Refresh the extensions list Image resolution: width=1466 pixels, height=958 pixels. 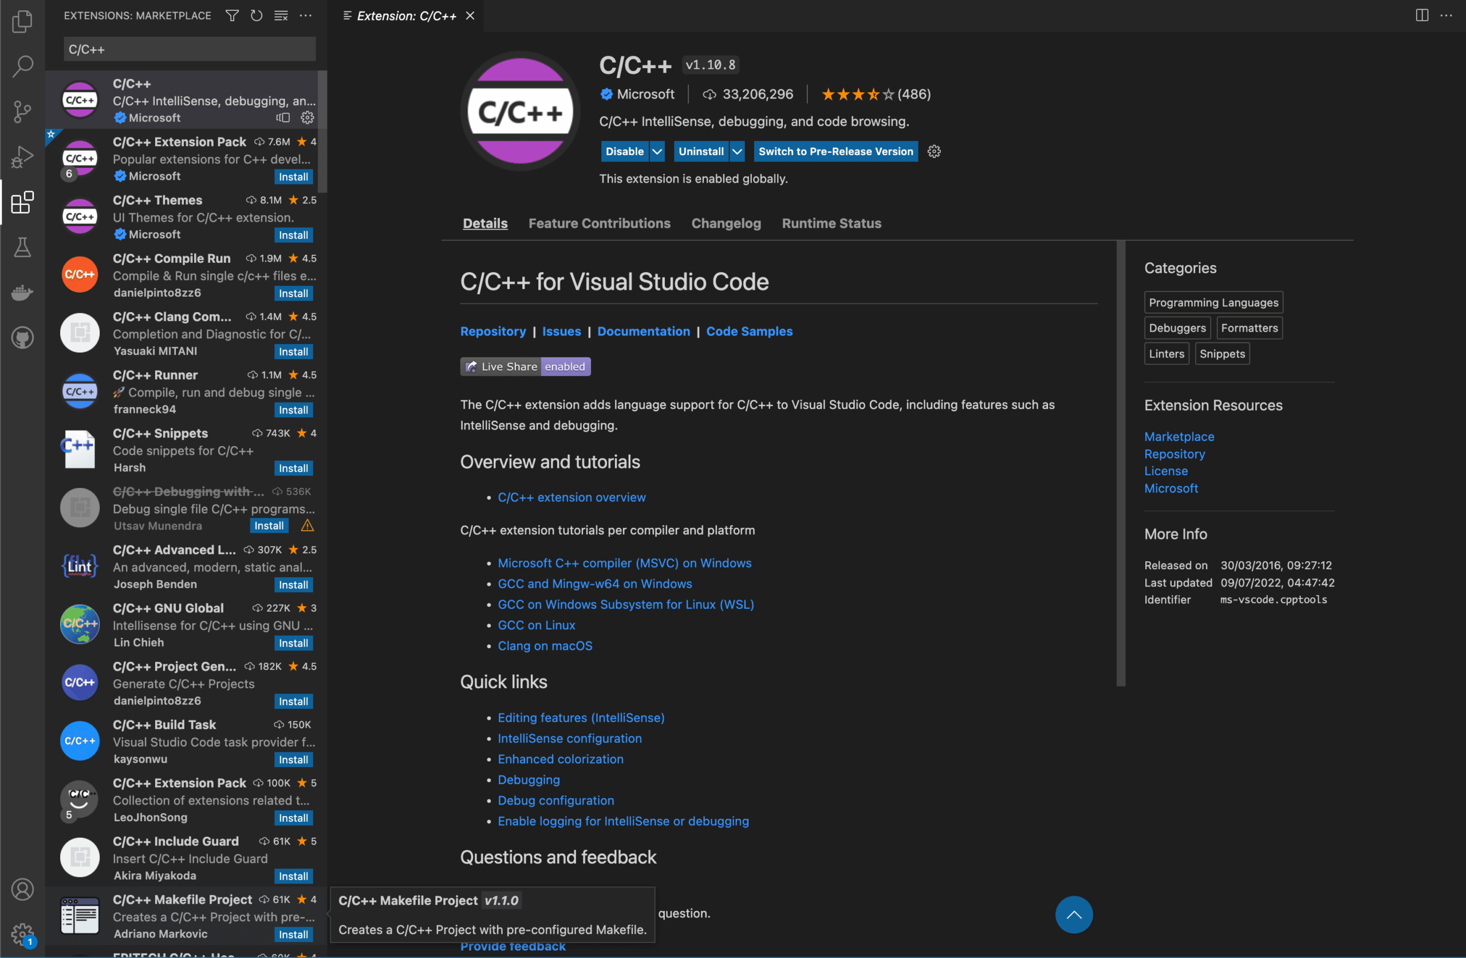[256, 15]
